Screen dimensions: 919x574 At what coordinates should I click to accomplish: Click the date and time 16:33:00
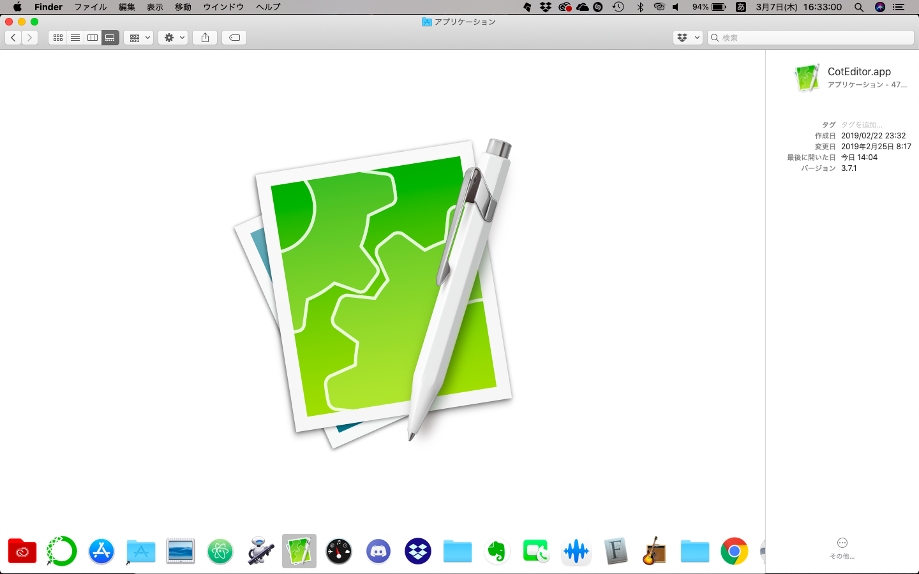point(799,7)
